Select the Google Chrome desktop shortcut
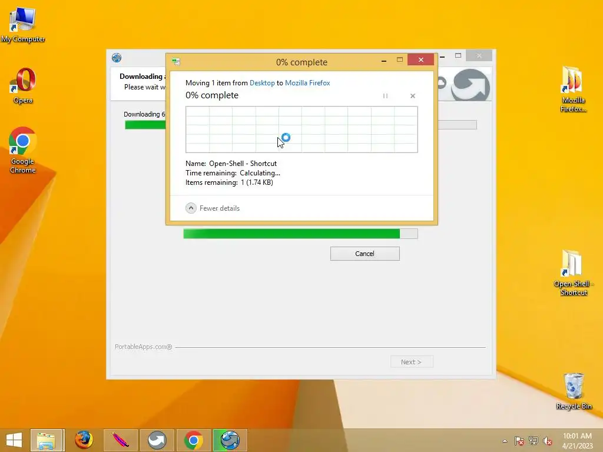Image resolution: width=603 pixels, height=452 pixels. point(23,150)
